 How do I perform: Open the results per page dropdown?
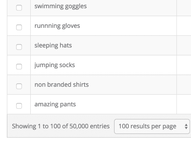(x=152, y=126)
